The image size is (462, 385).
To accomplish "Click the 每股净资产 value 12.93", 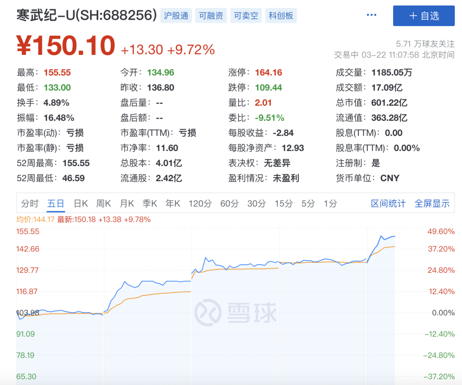I will pos(293,148).
